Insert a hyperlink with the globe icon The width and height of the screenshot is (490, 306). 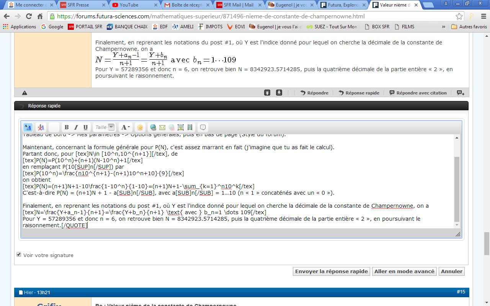(x=153, y=127)
